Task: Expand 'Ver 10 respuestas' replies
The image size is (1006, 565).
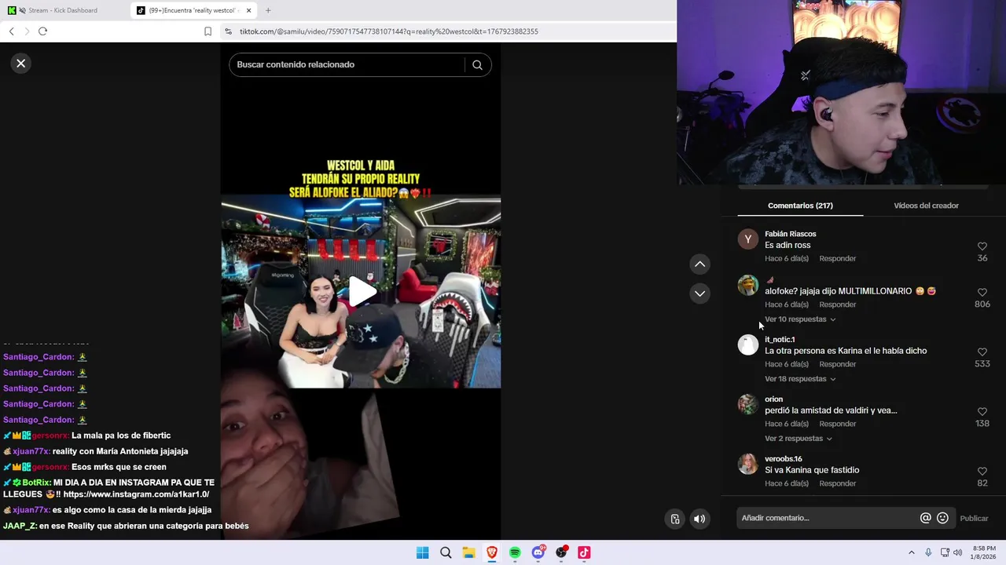Action: coord(800,319)
